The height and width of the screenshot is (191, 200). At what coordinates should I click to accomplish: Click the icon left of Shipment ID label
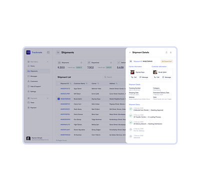point(130,61)
